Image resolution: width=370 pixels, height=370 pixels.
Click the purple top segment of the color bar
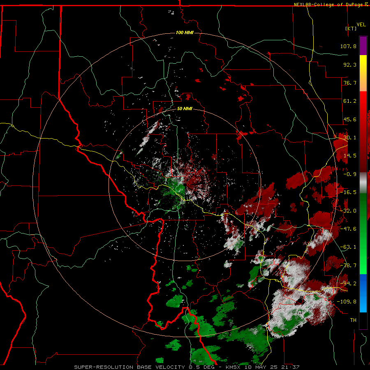coord(363,46)
